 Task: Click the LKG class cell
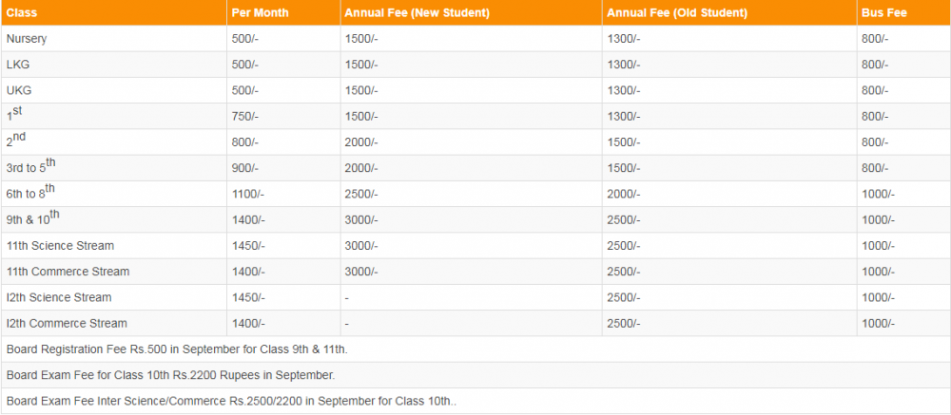coord(19,65)
